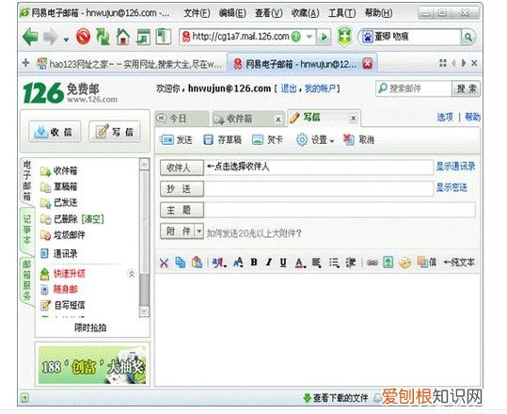Viewport: 507px width, 414px height.
Task: Stop page loading with red stop icon
Action: tap(83, 37)
